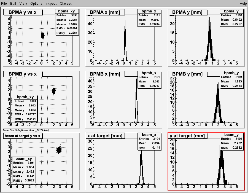Click 'Mean 1.883' in the bpmb_y stats
This screenshot has width=248, height=193.
click(231, 81)
